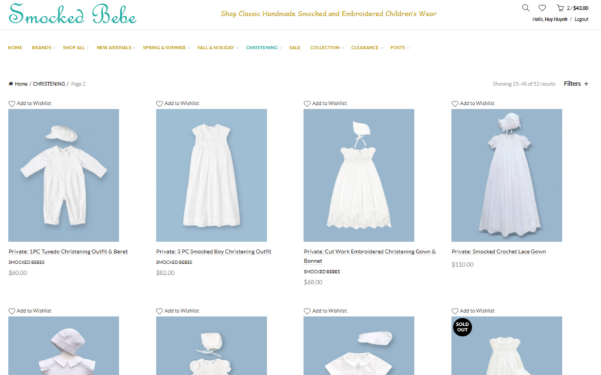Go to CHRISTENING in the breadcrumb
The image size is (601, 375).
pos(49,84)
